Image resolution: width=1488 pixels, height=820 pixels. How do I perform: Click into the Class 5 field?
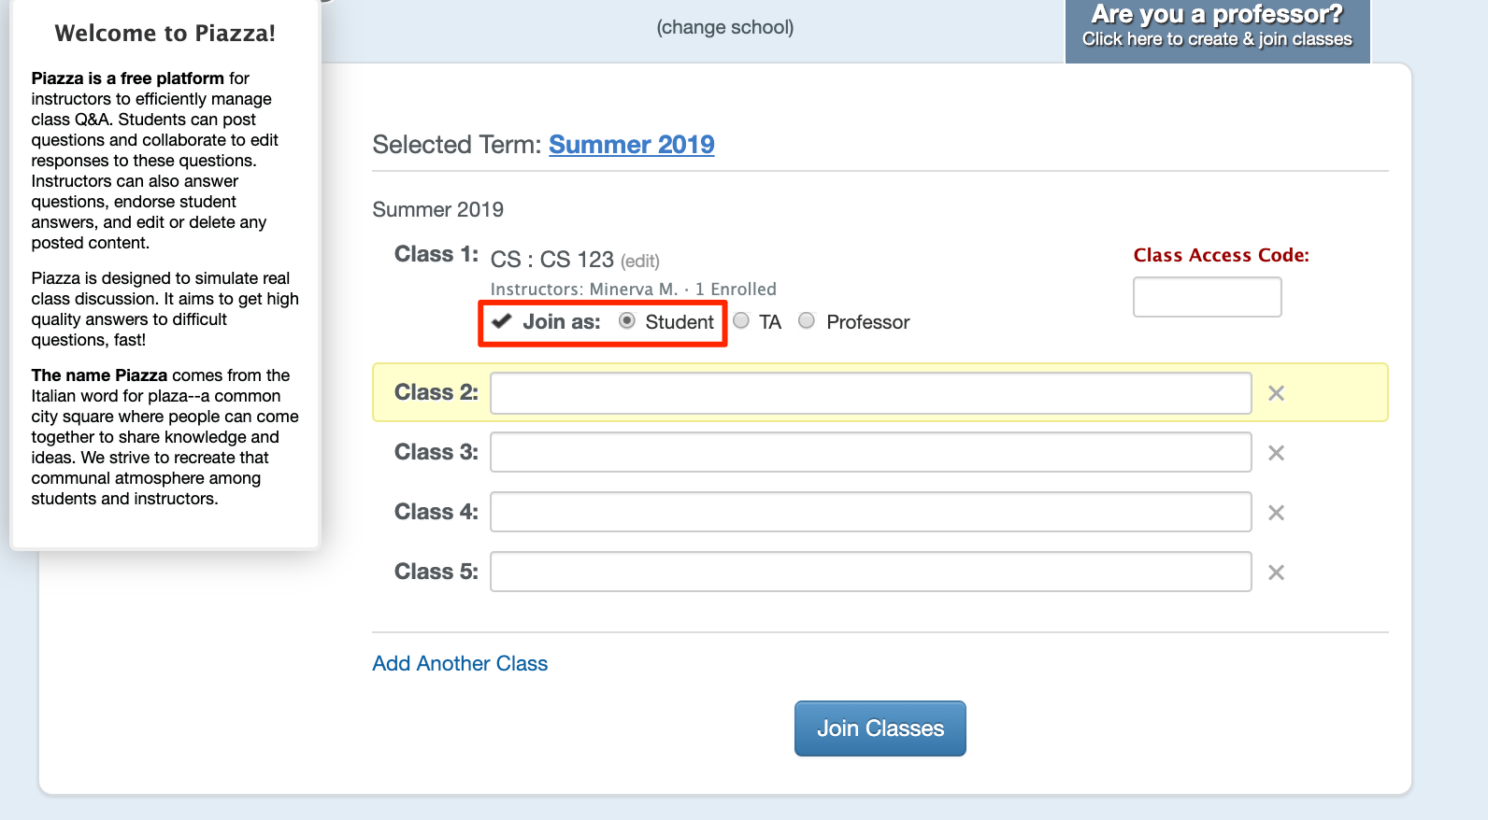point(871,573)
